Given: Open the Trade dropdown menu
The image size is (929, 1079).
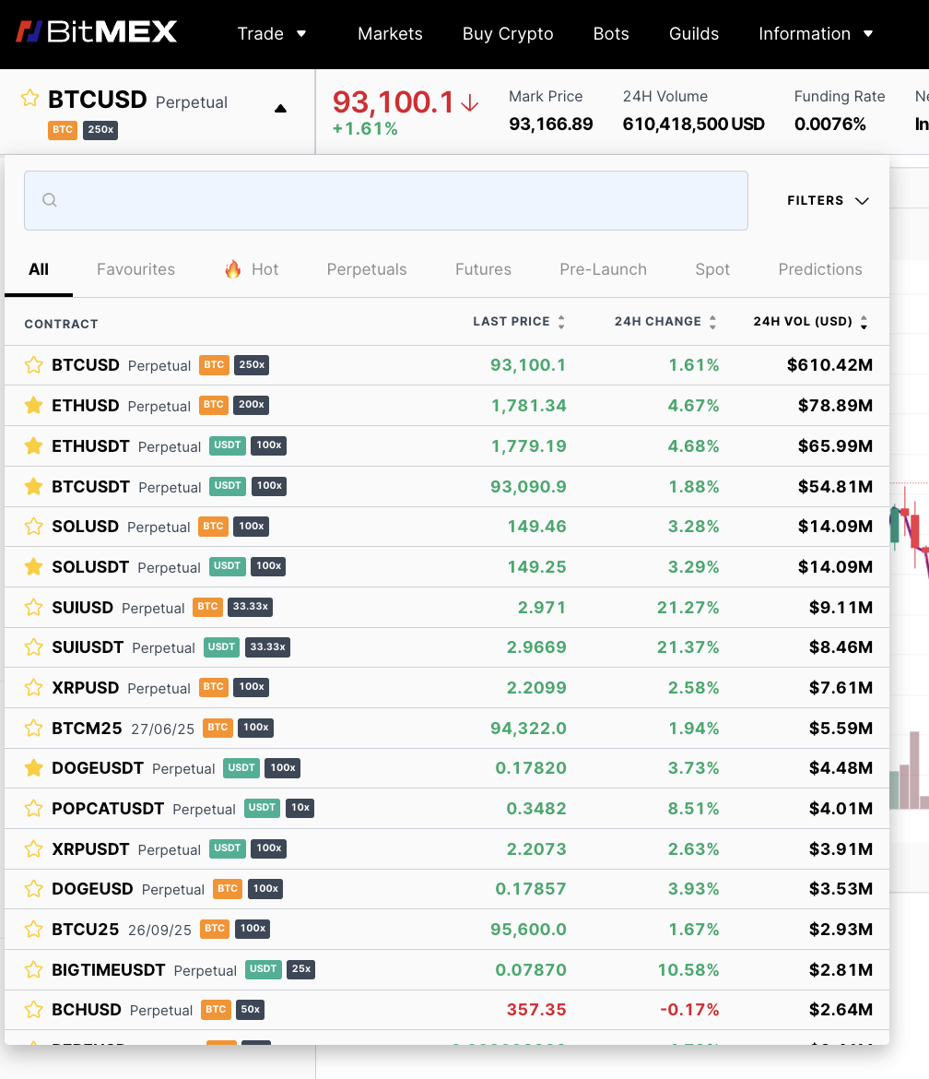Looking at the screenshot, I should click(272, 34).
